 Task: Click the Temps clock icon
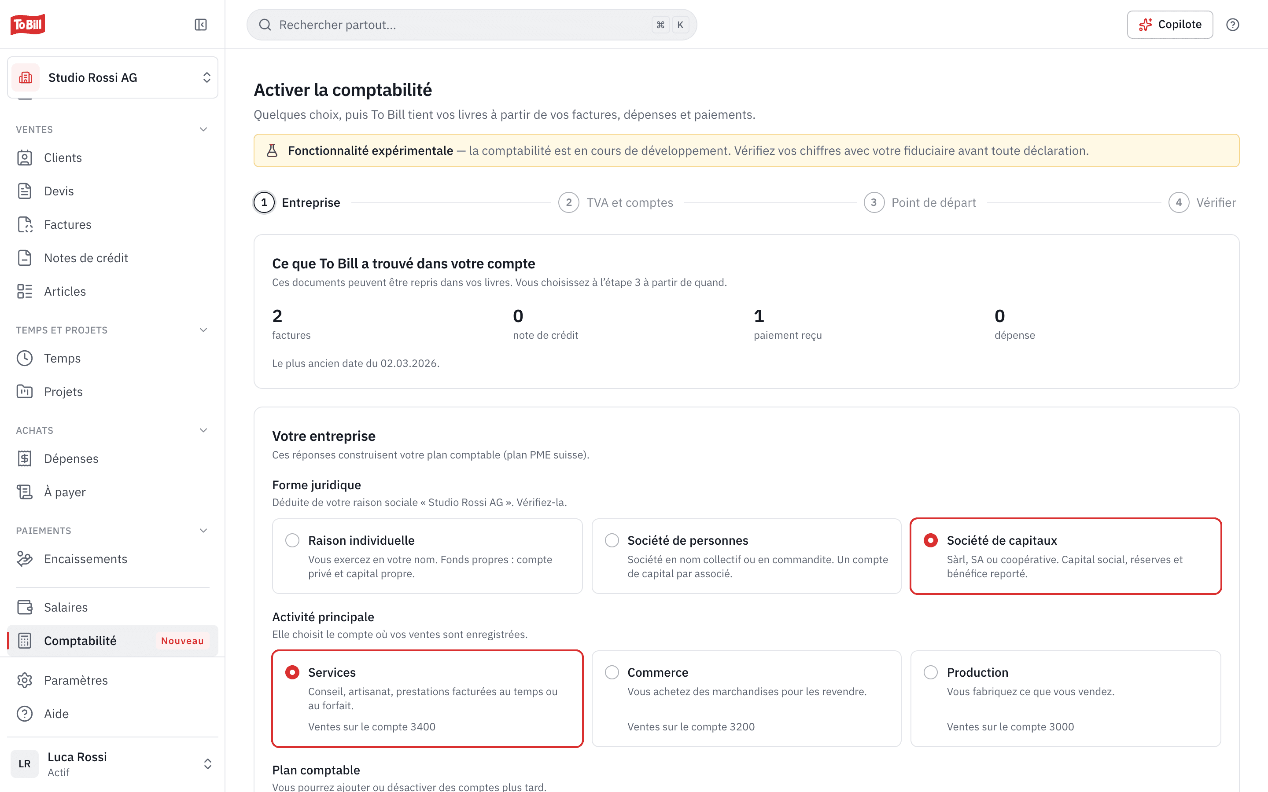[x=25, y=358]
